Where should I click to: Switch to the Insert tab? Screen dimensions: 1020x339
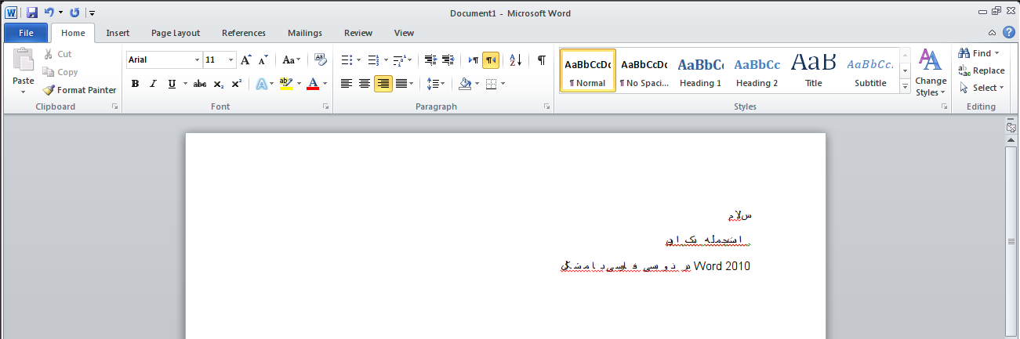click(x=118, y=33)
